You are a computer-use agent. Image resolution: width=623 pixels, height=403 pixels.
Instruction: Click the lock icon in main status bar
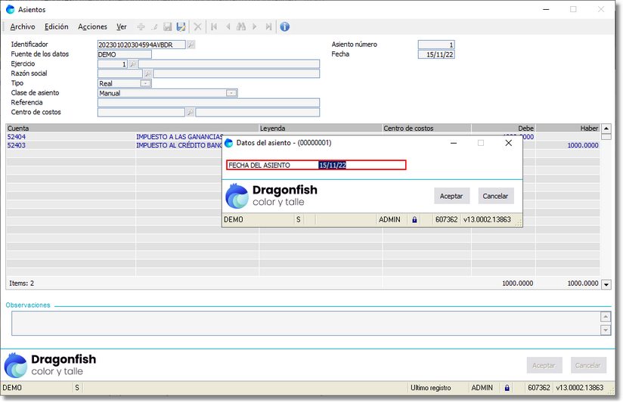(x=507, y=388)
